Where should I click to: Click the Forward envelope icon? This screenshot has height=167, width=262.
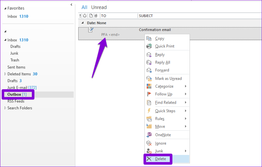[x=149, y=70]
